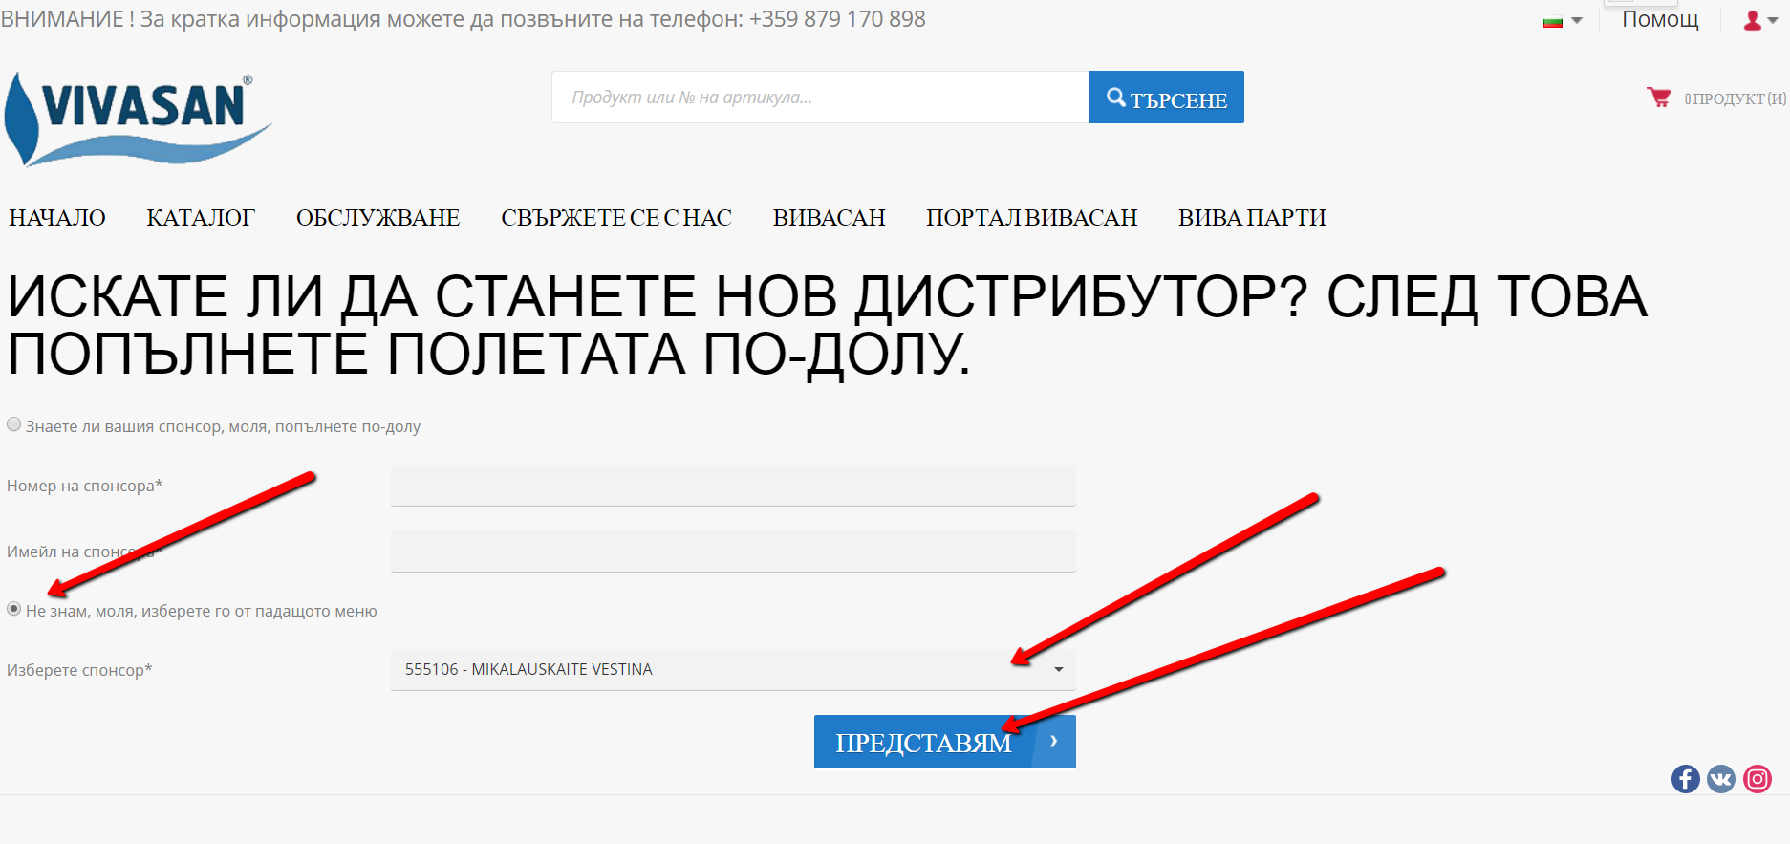1790x844 pixels.
Task: Open the Facebook social page icon
Action: tap(1686, 779)
